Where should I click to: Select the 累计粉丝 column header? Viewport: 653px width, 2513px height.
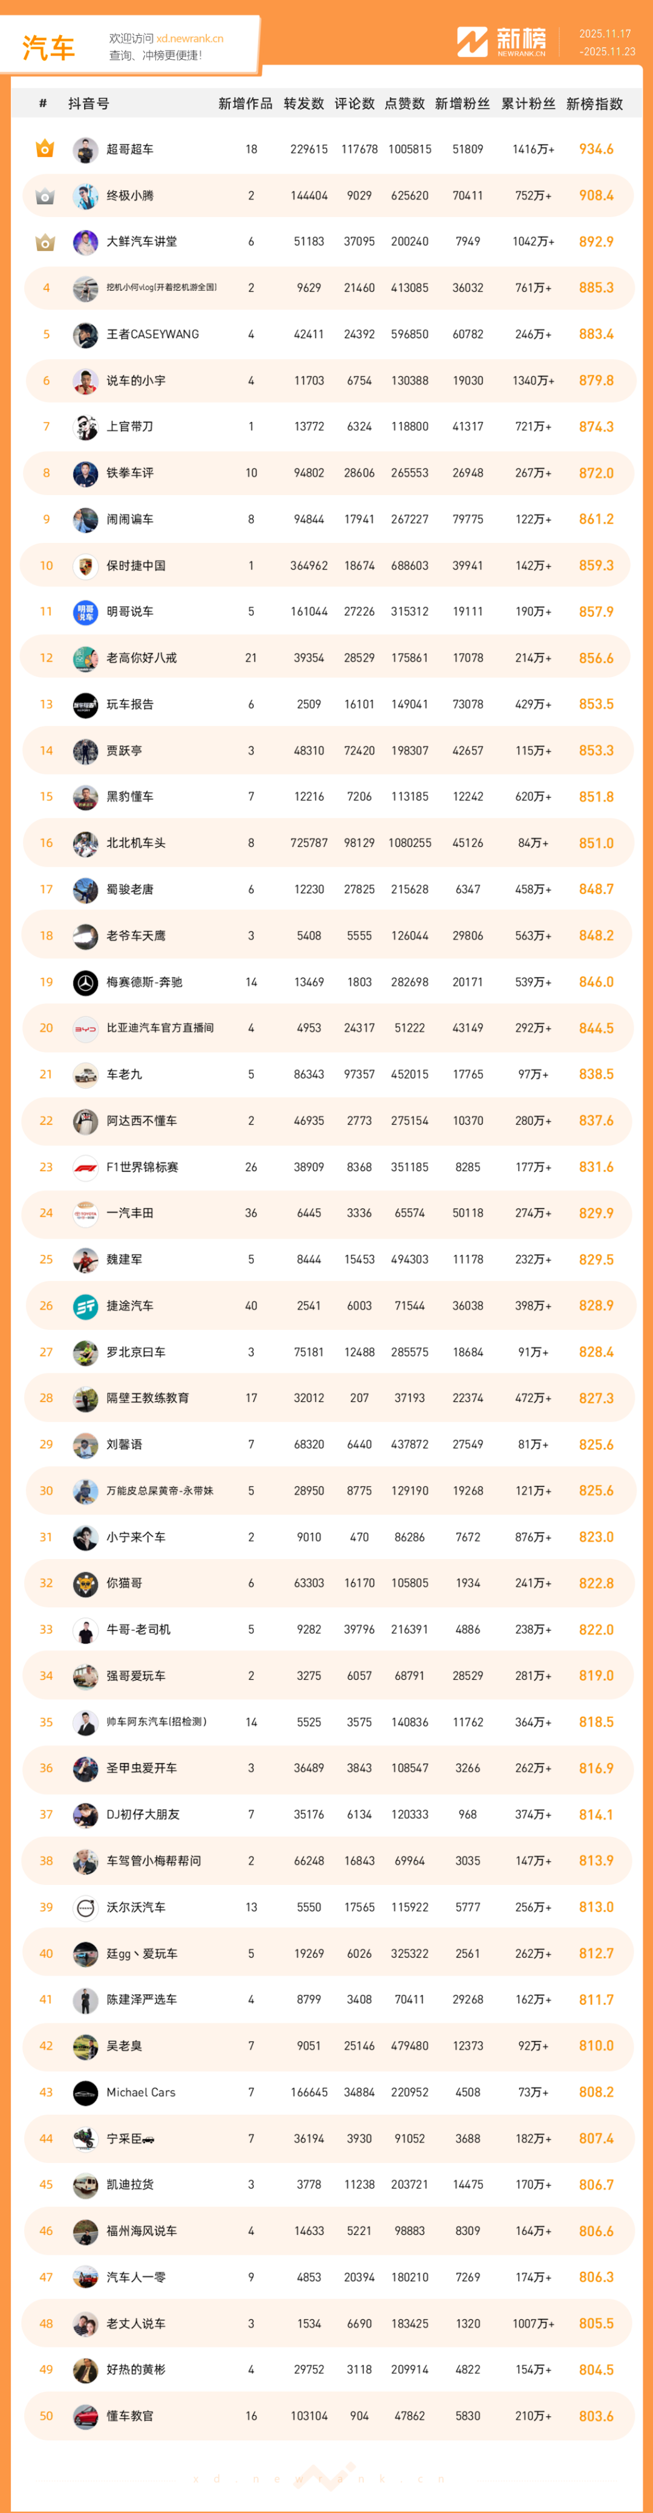[x=528, y=103]
